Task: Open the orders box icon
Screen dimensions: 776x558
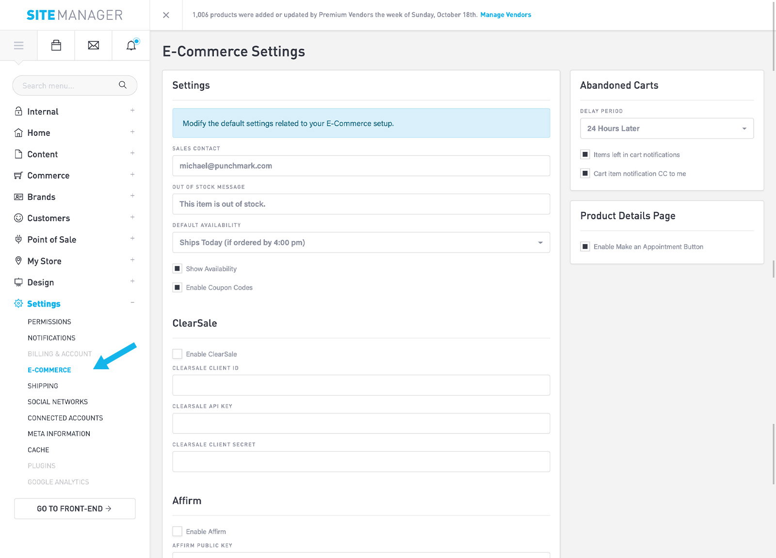Action: click(x=56, y=46)
